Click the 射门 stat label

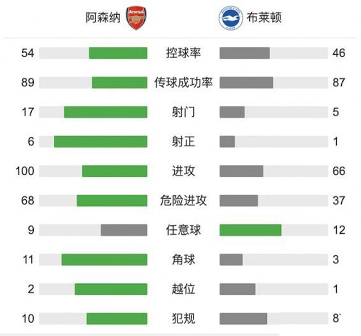(x=183, y=112)
